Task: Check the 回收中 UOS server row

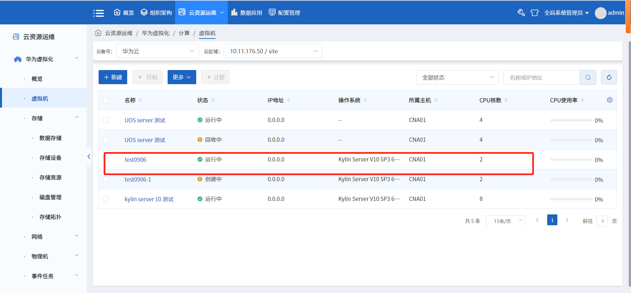Action: [x=105, y=140]
